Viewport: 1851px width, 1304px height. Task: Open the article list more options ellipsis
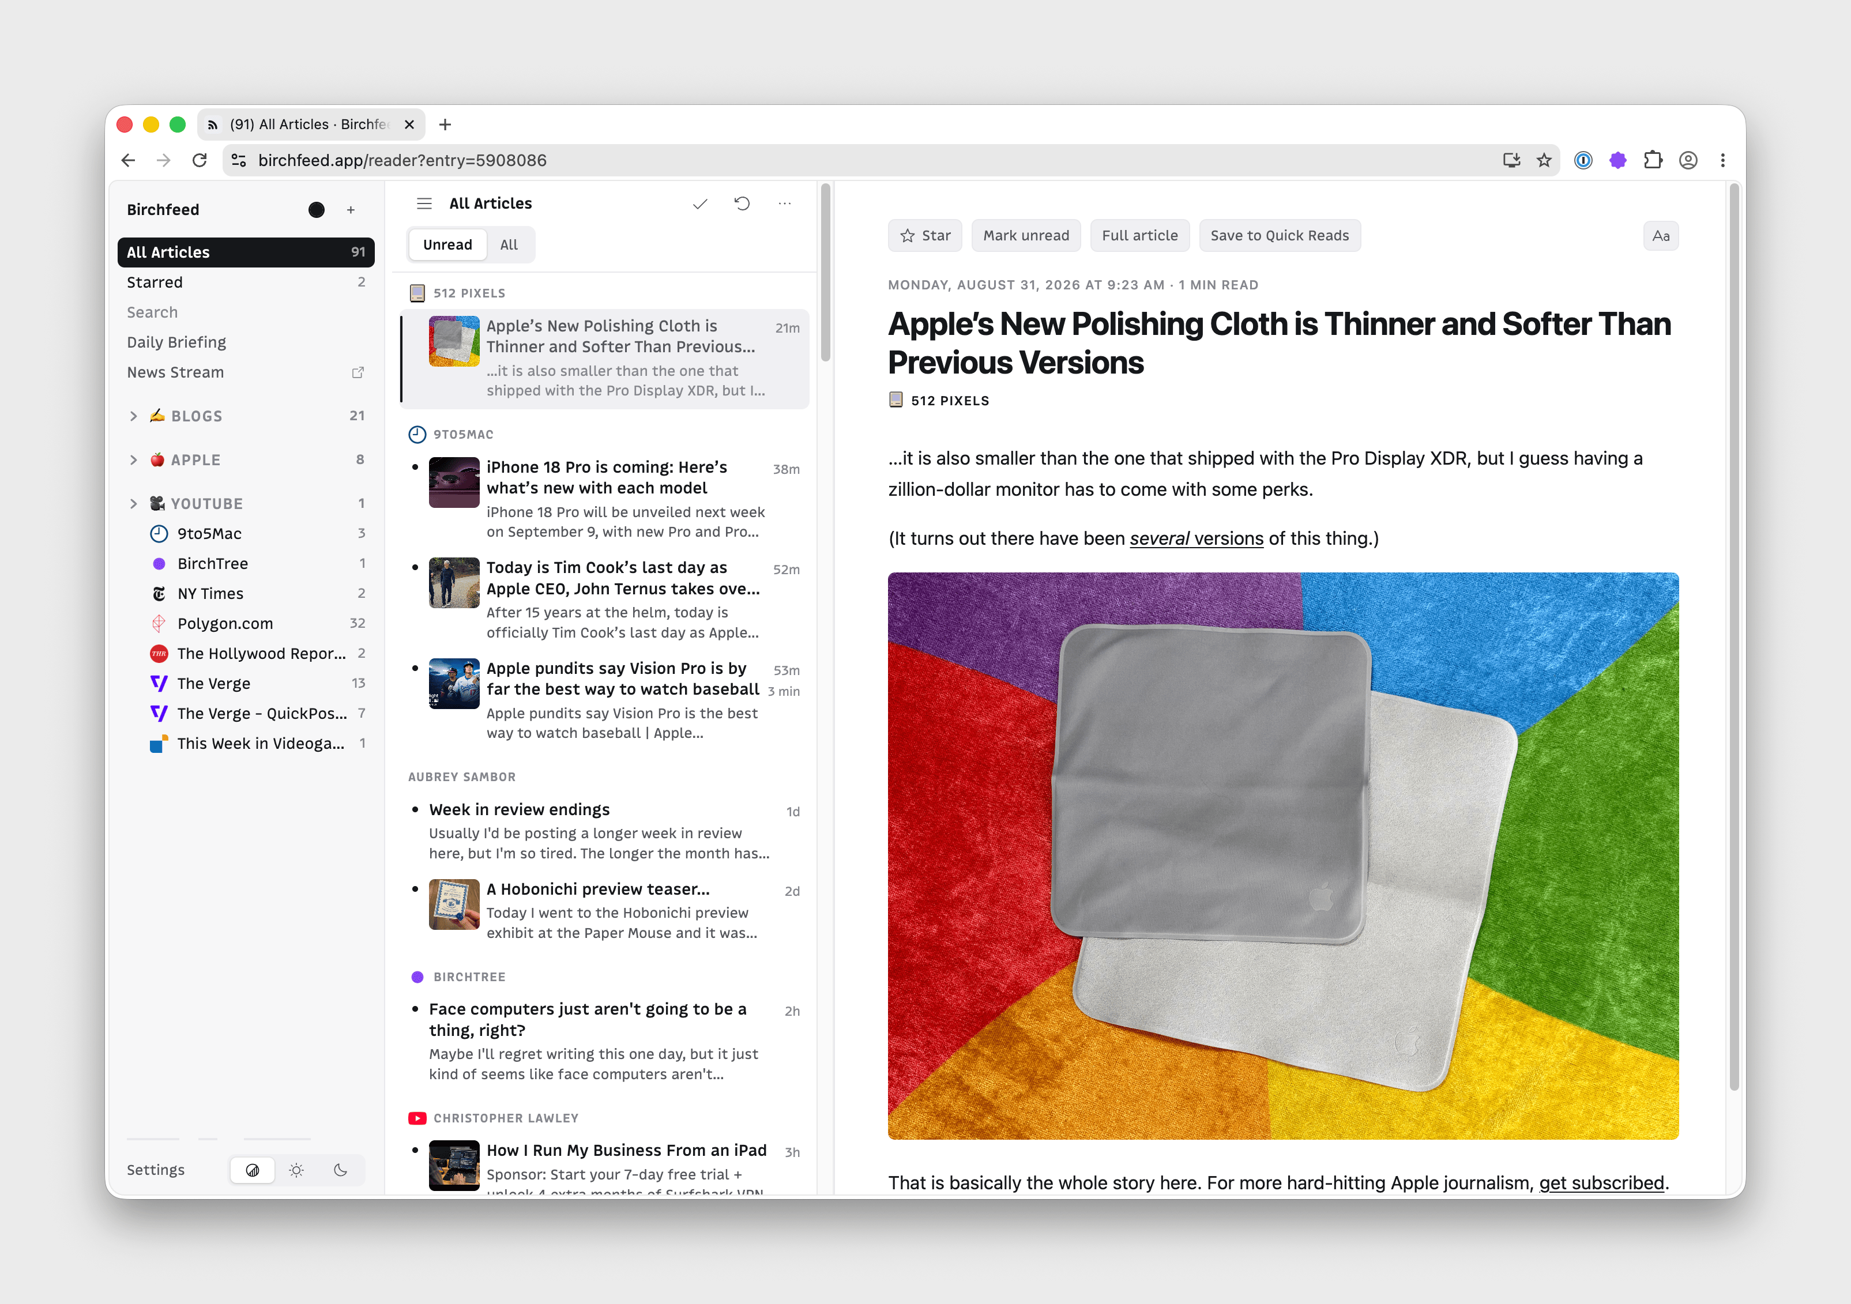(x=784, y=203)
